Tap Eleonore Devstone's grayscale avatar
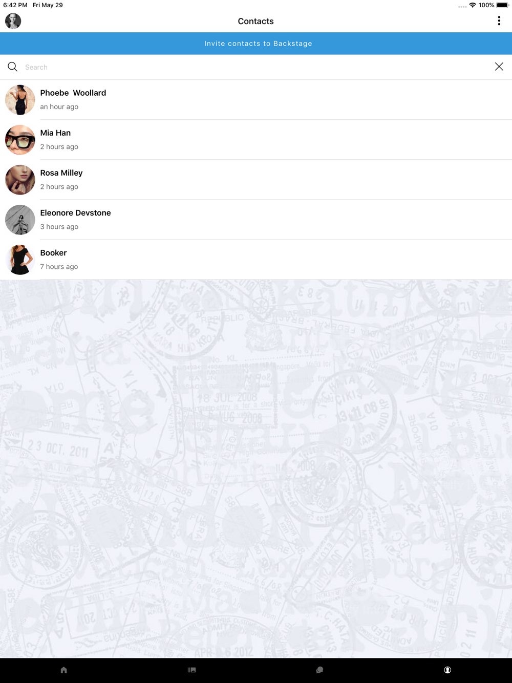The height and width of the screenshot is (683, 512). [20, 220]
